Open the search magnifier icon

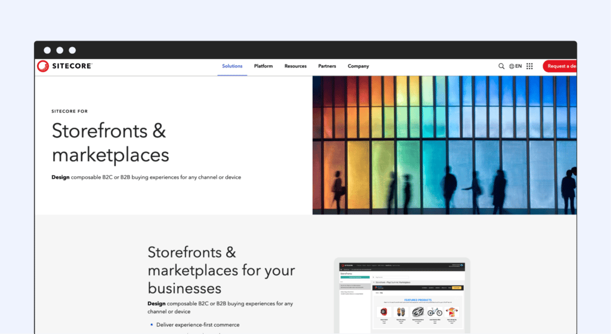click(501, 66)
